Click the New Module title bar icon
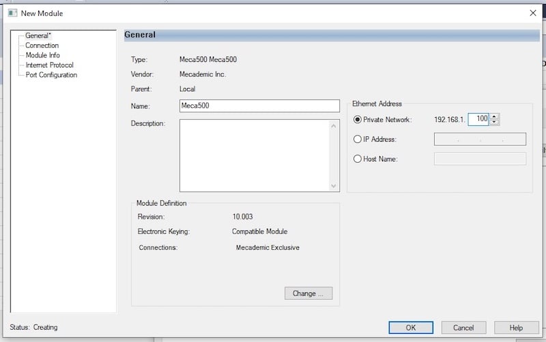The height and width of the screenshot is (342, 546). pos(12,13)
